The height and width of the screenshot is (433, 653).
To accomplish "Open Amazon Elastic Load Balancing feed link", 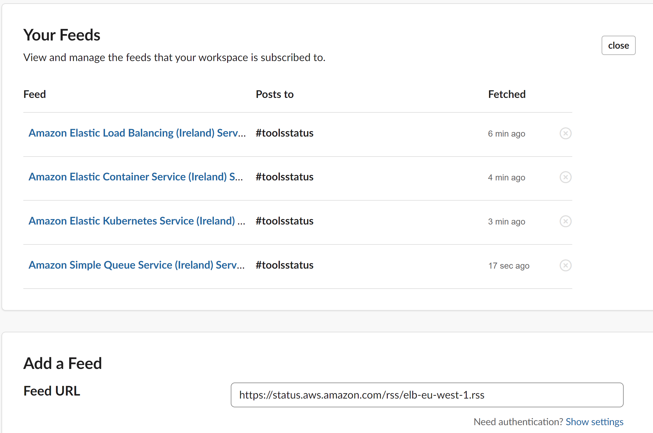I will pos(137,133).
